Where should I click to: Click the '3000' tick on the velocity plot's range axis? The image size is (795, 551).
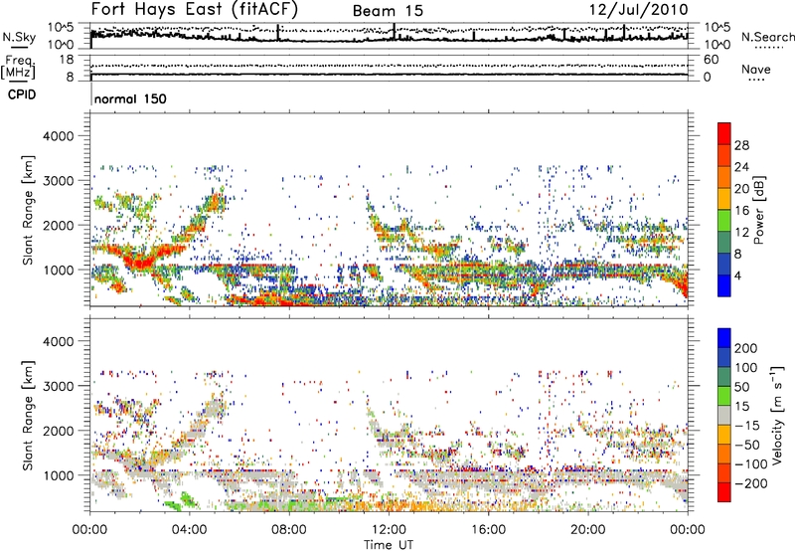59,386
